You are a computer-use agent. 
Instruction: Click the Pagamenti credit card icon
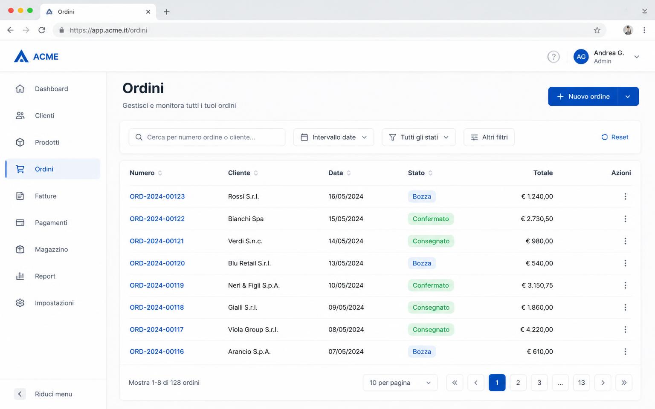20,223
